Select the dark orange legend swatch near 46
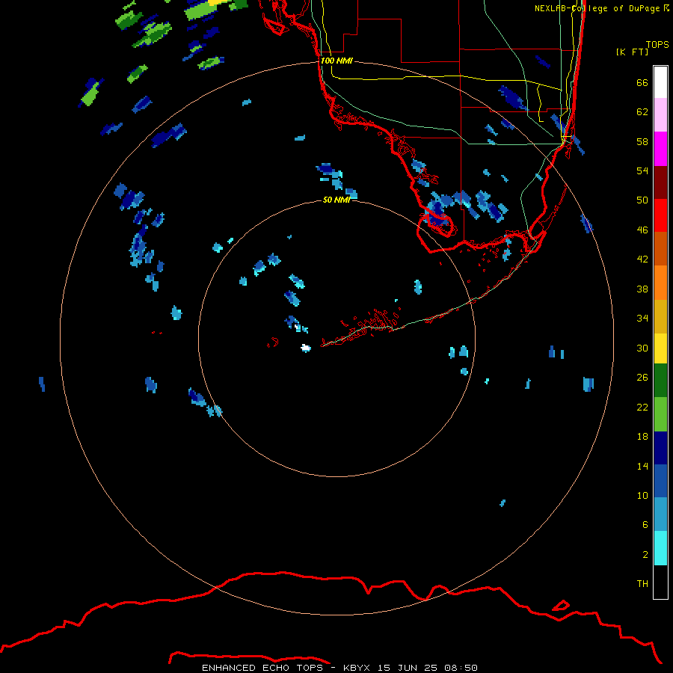Image resolution: width=673 pixels, height=673 pixels. coord(660,248)
